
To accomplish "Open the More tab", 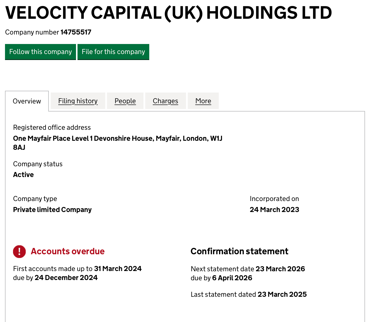I will 203,101.
